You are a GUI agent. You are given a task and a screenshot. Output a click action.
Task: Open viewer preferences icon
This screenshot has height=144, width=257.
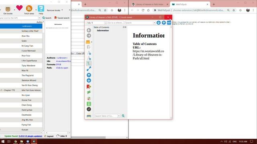[x=89, y=98]
